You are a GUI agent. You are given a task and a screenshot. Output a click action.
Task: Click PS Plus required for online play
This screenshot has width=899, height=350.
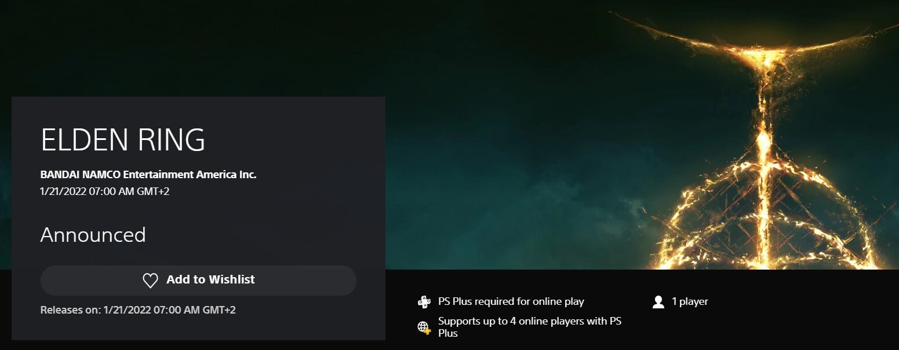click(511, 301)
